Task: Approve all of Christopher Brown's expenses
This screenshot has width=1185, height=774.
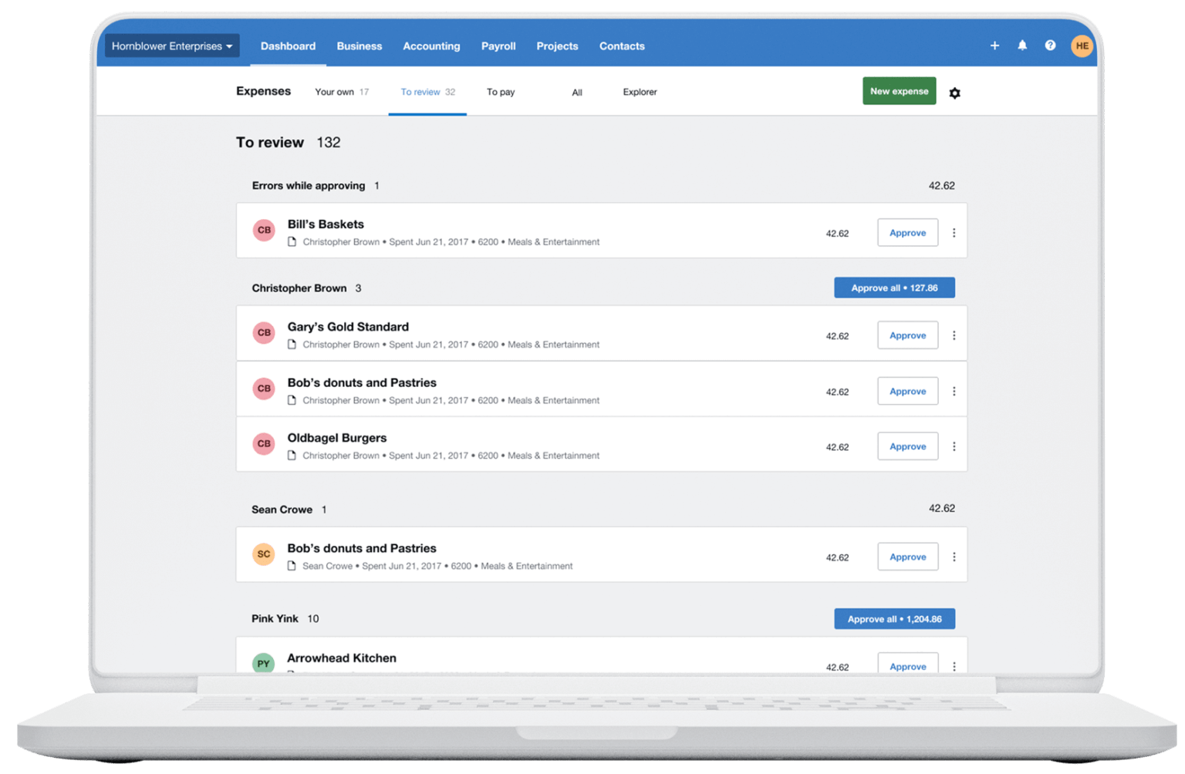Action: coord(894,287)
